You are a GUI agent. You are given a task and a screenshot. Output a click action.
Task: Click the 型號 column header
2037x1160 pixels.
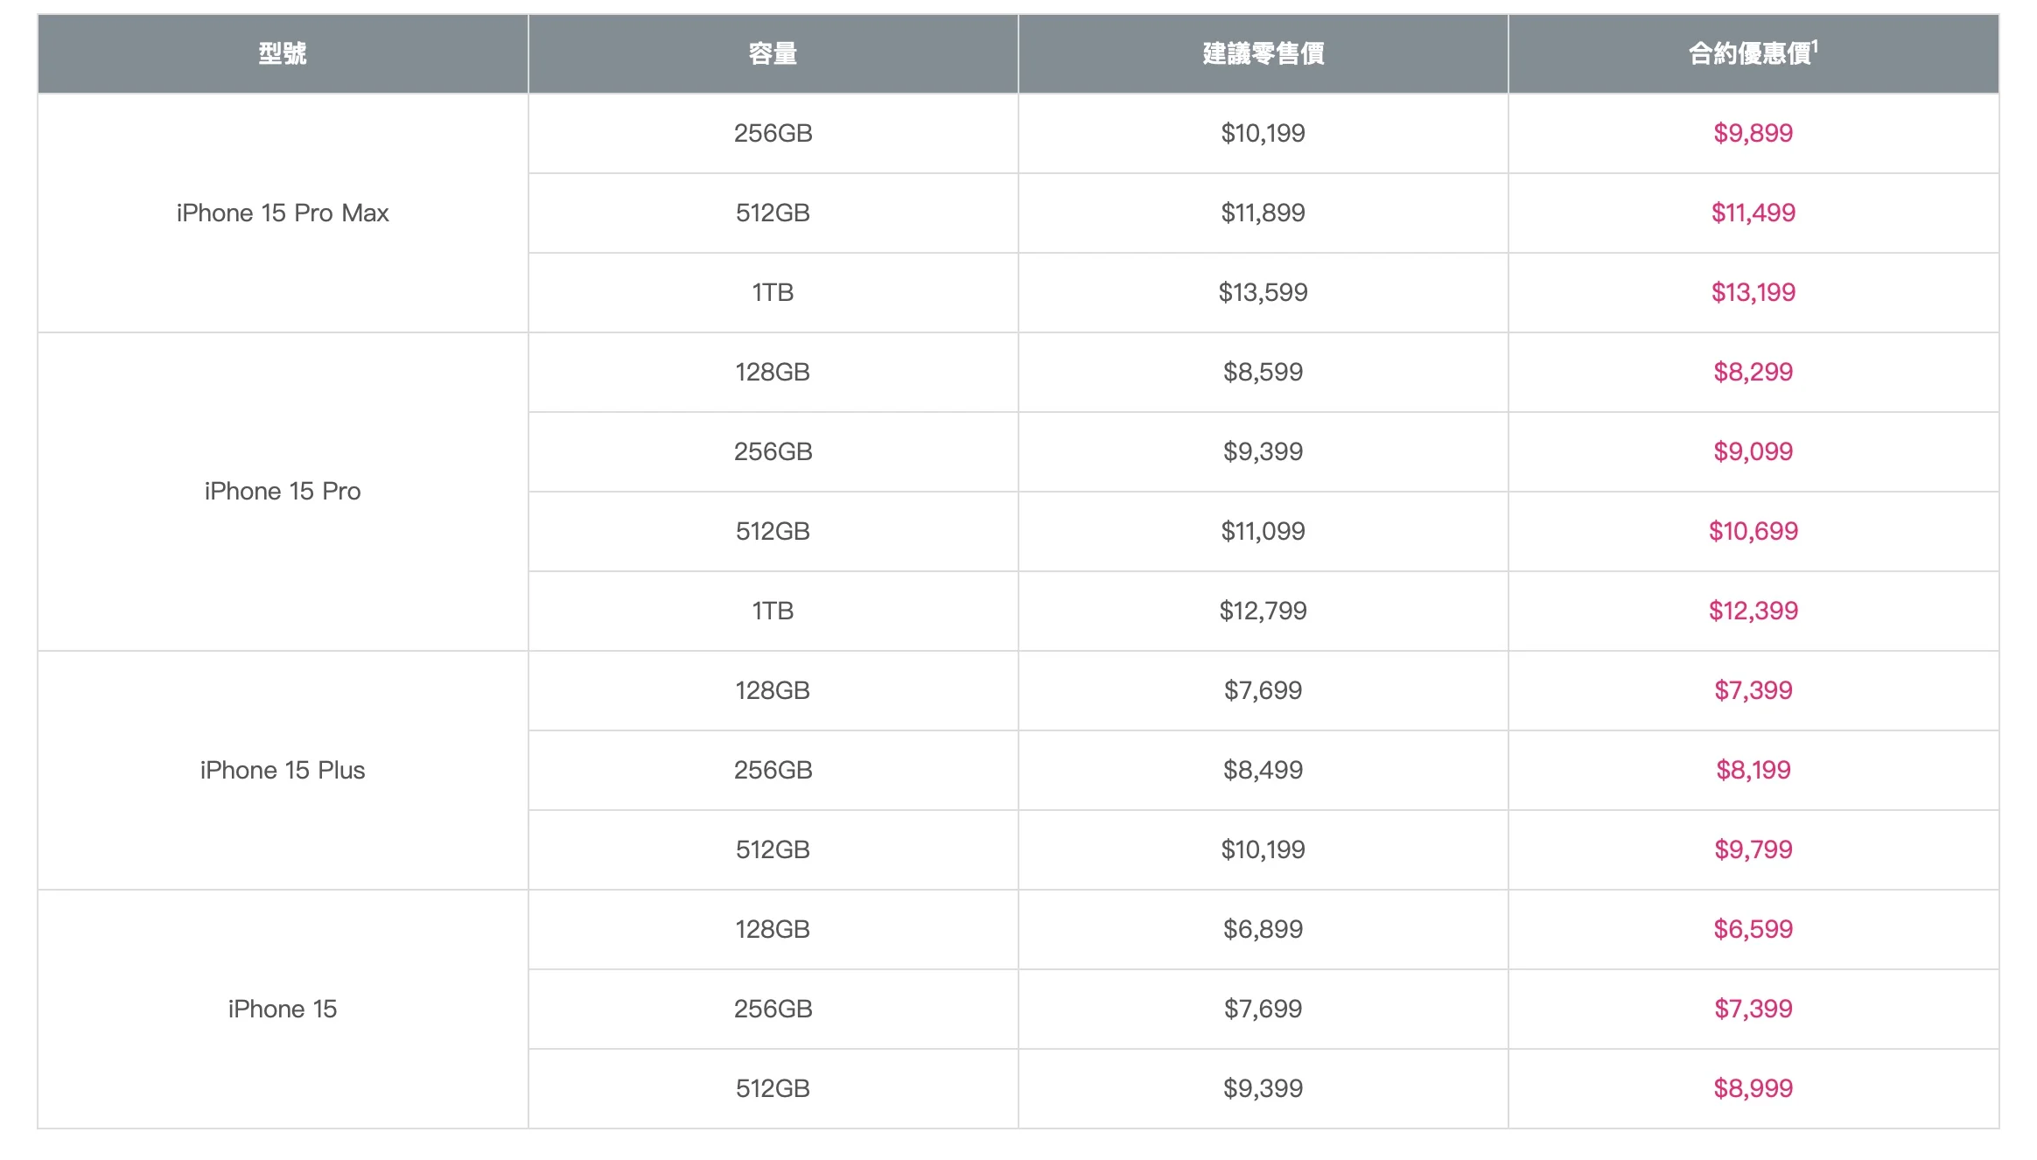point(283,53)
